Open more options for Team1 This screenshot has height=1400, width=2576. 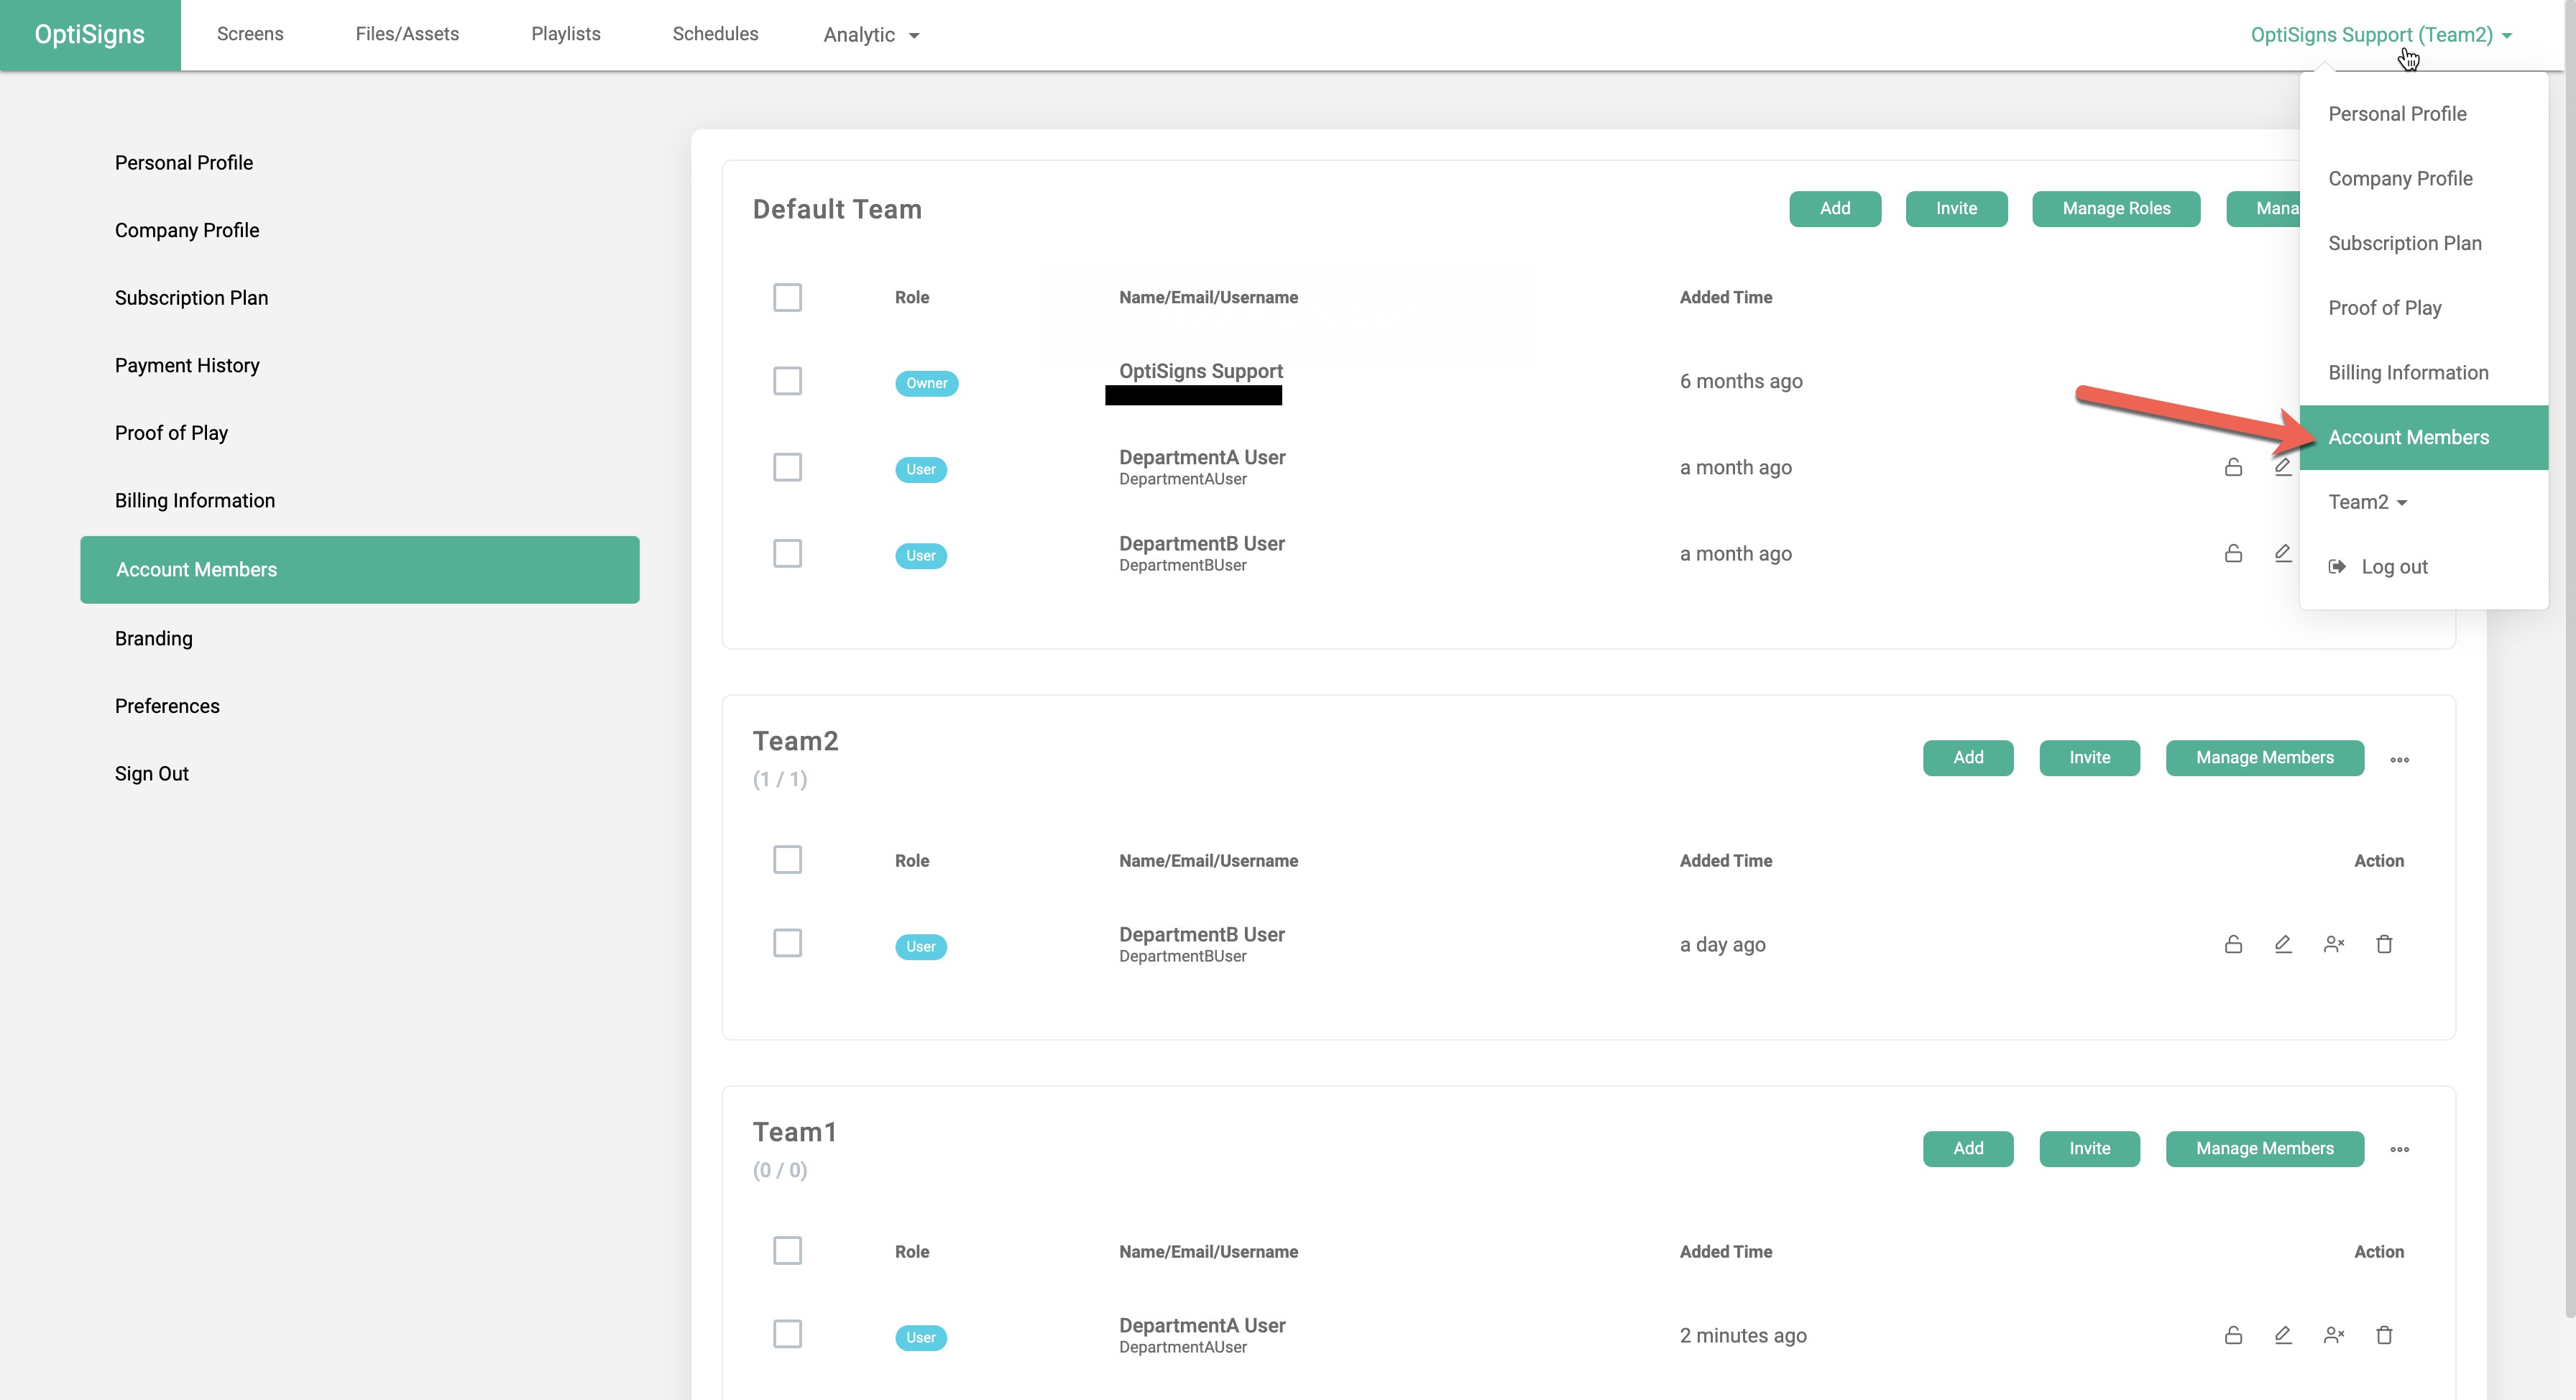tap(2400, 1149)
